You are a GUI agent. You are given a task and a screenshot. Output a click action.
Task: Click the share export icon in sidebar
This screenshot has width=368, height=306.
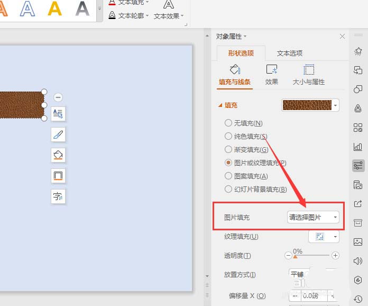click(358, 203)
